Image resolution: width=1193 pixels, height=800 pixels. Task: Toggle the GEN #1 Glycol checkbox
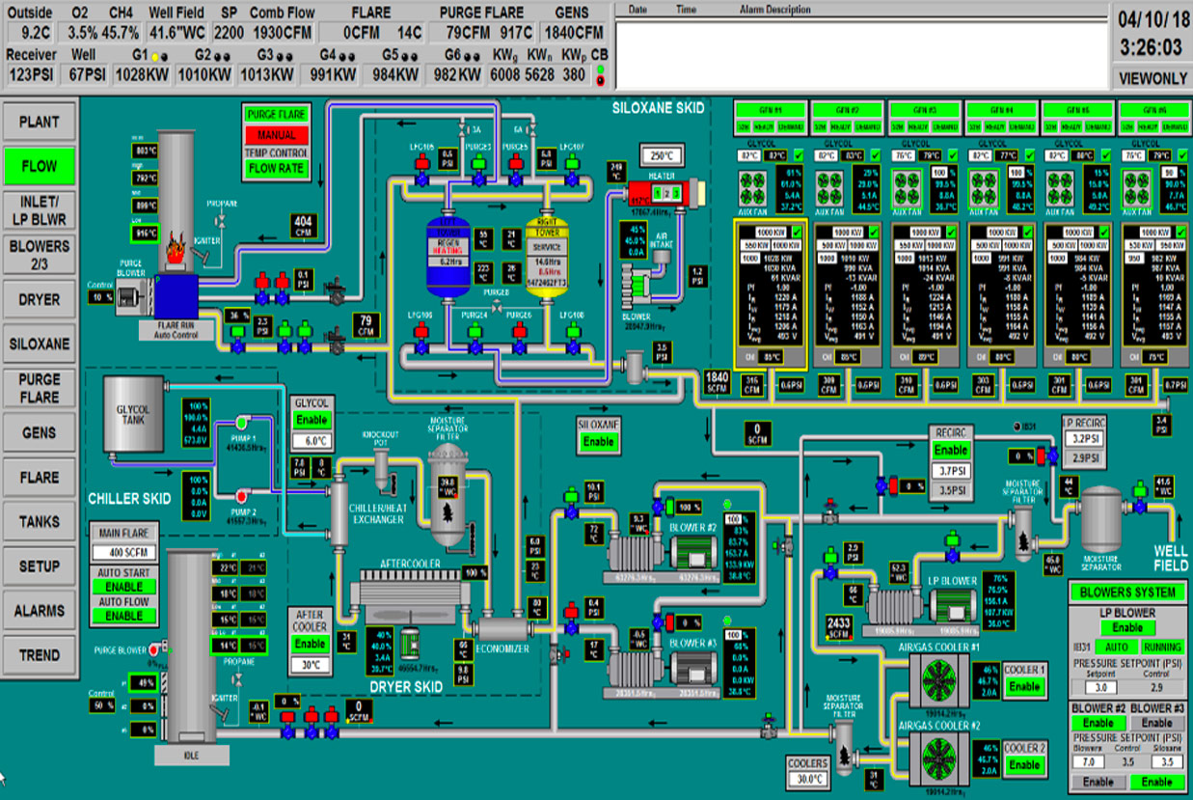pyautogui.click(x=798, y=154)
